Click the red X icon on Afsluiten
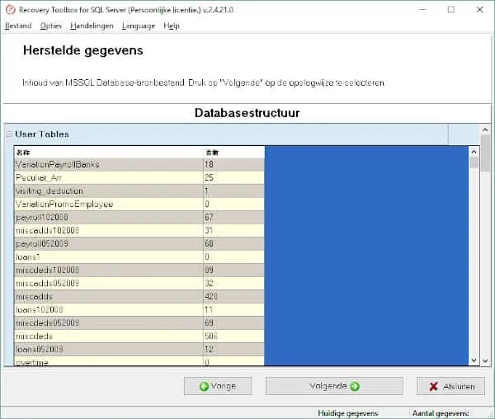This screenshot has width=495, height=419. point(434,386)
